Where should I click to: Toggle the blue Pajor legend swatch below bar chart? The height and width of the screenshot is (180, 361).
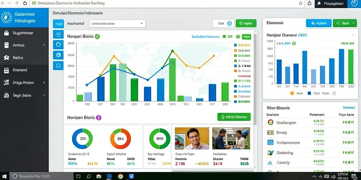[309, 93]
